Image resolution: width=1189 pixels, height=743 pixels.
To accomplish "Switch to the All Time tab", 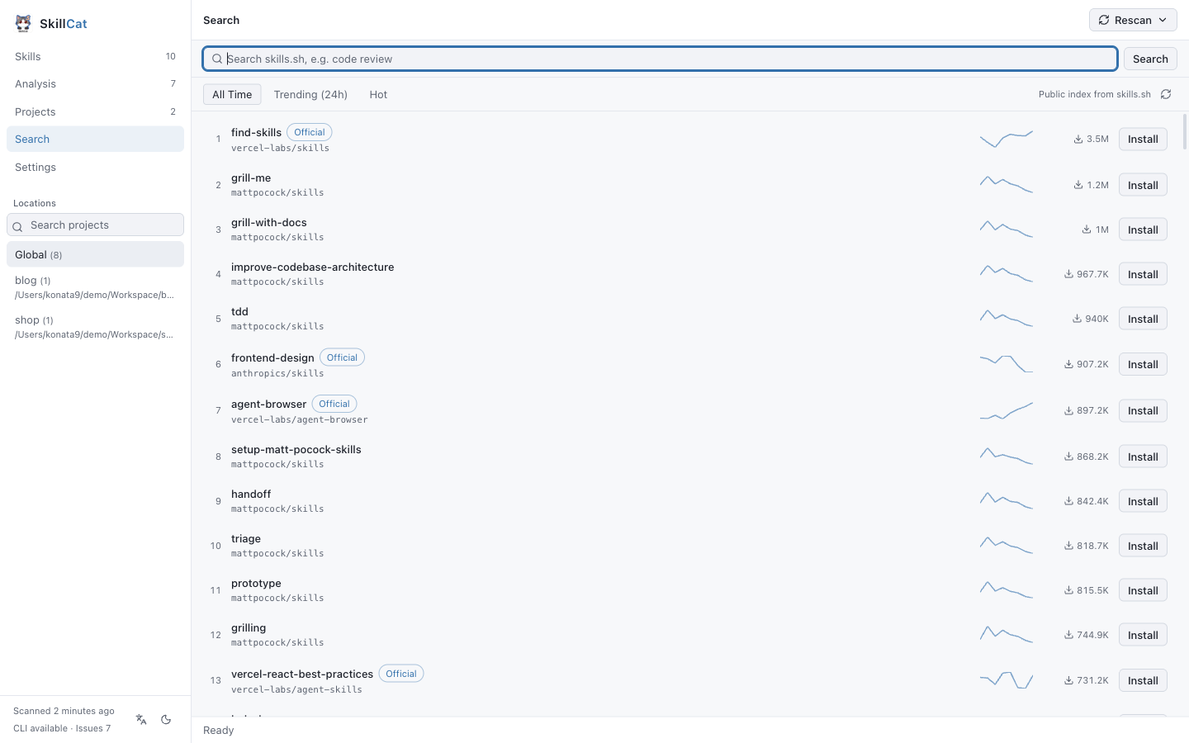I will 232,94.
